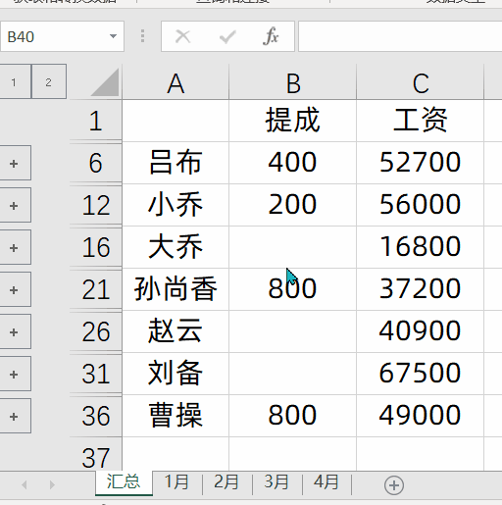Switch to the 汇总 sheet tab
Viewport: 502px width, 505px height.
tap(124, 482)
